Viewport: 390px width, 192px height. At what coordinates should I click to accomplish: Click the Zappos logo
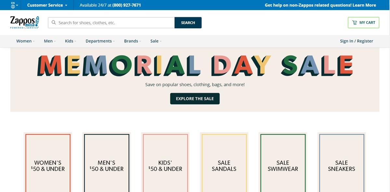(25, 22)
